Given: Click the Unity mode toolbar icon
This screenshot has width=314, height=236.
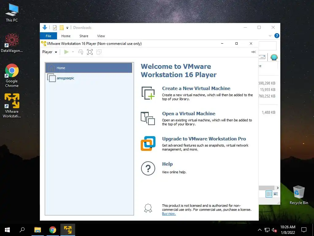Looking at the screenshot, I should (x=99, y=52).
